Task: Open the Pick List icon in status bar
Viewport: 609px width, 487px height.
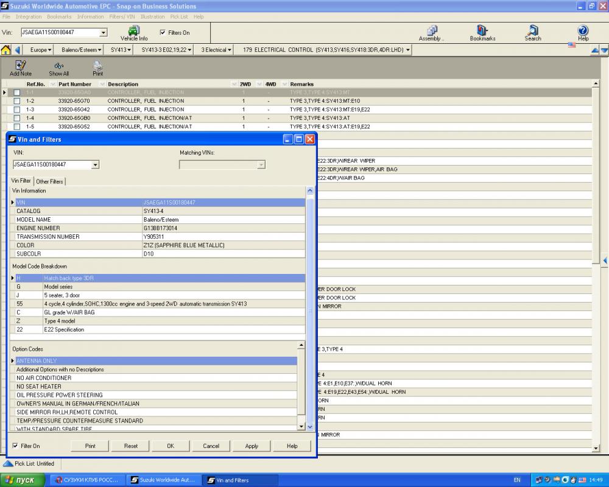Action: pyautogui.click(x=8, y=463)
